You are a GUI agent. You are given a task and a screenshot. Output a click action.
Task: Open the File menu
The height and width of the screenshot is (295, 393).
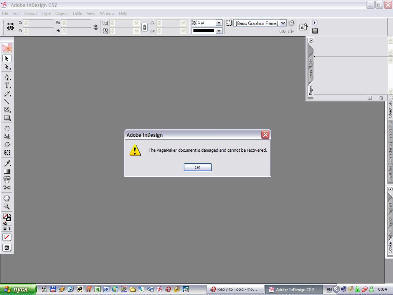point(5,13)
